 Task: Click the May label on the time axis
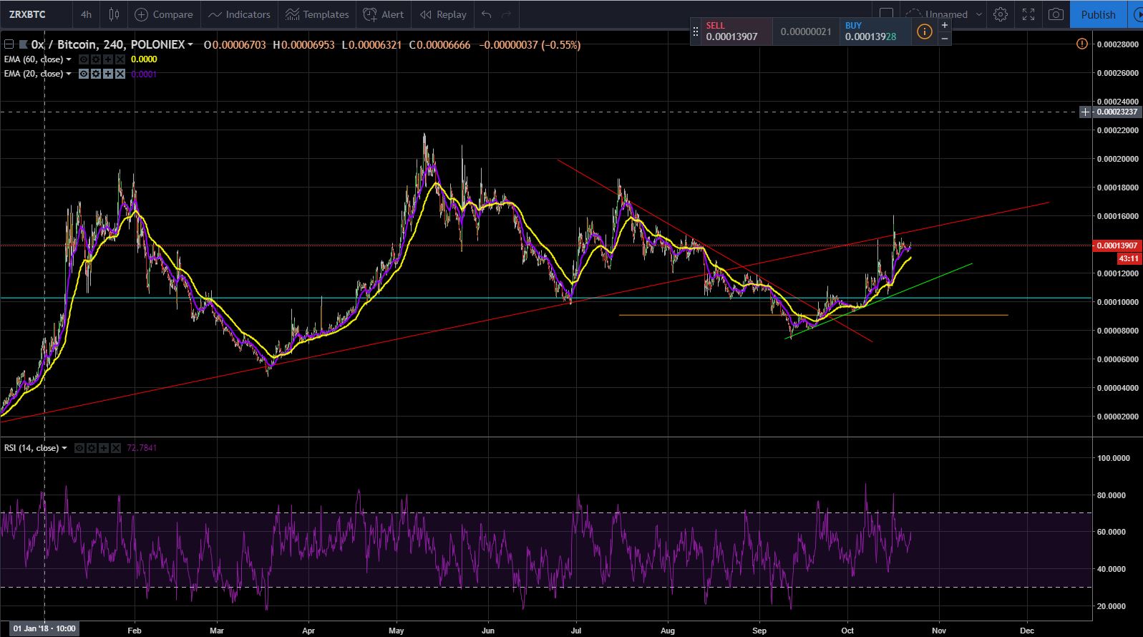coord(397,631)
